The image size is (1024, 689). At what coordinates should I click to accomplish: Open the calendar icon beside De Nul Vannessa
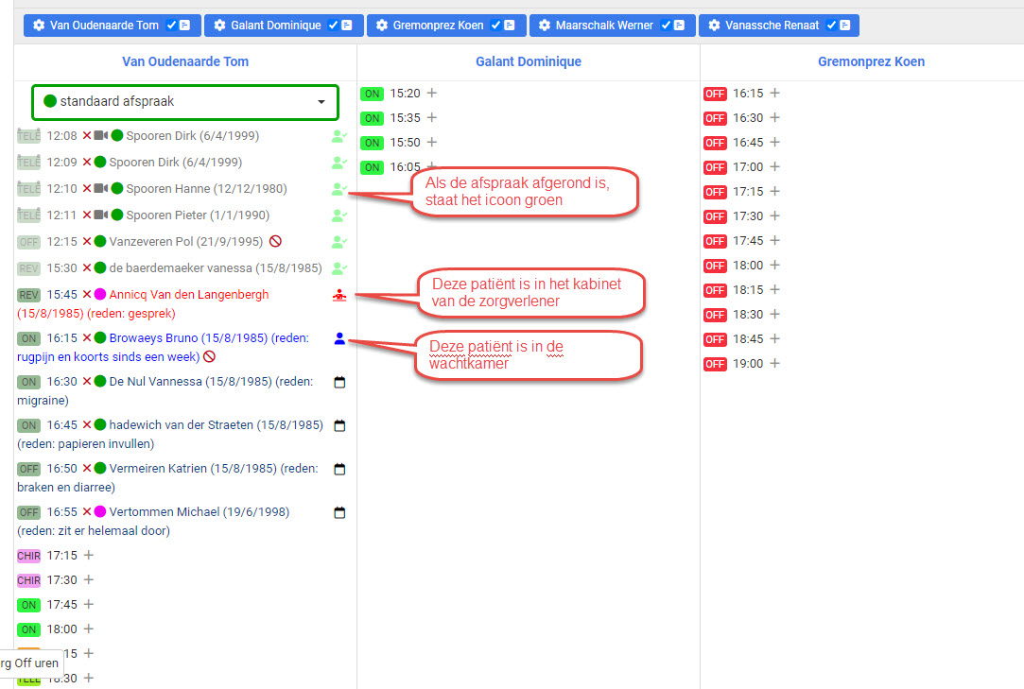[x=339, y=381]
